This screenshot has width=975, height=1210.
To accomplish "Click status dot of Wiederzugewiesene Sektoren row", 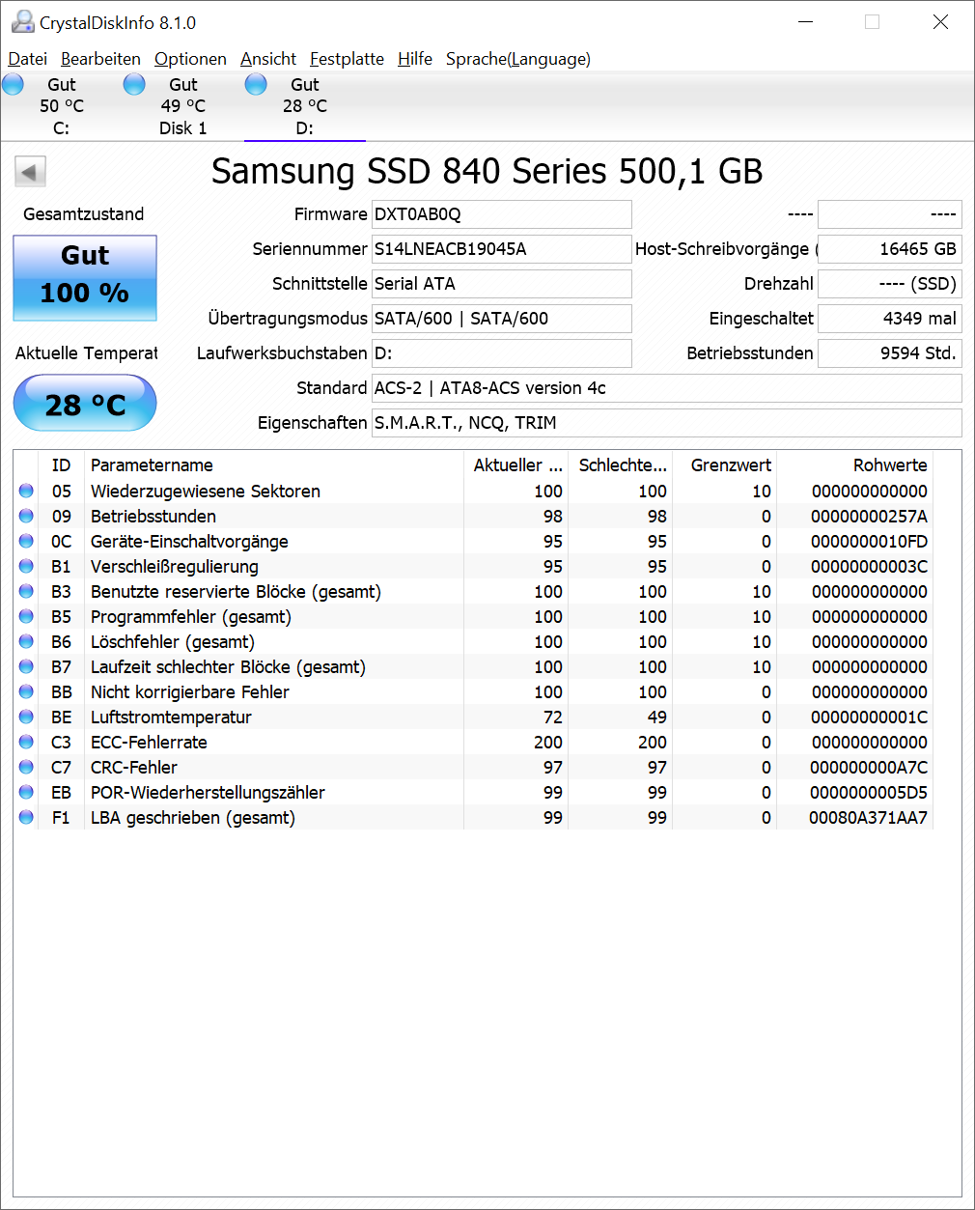I will pos(26,492).
